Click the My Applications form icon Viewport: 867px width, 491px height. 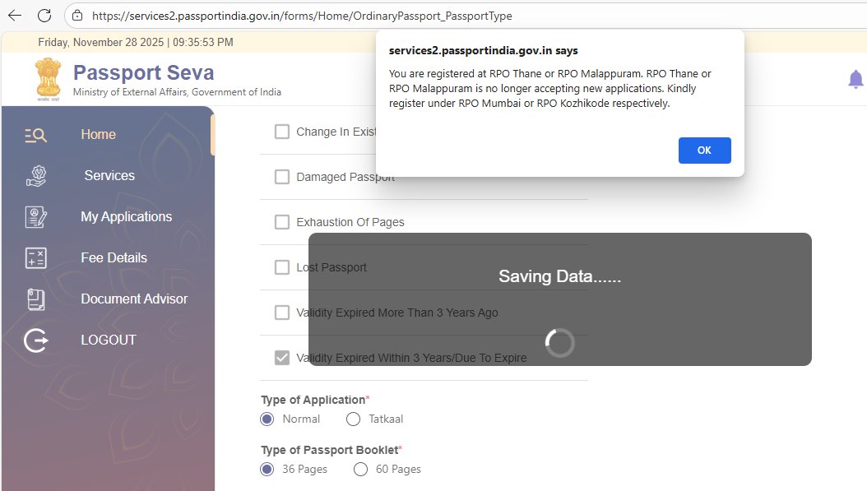36,217
